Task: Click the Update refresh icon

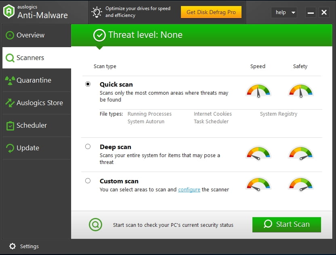Action: coord(9,148)
